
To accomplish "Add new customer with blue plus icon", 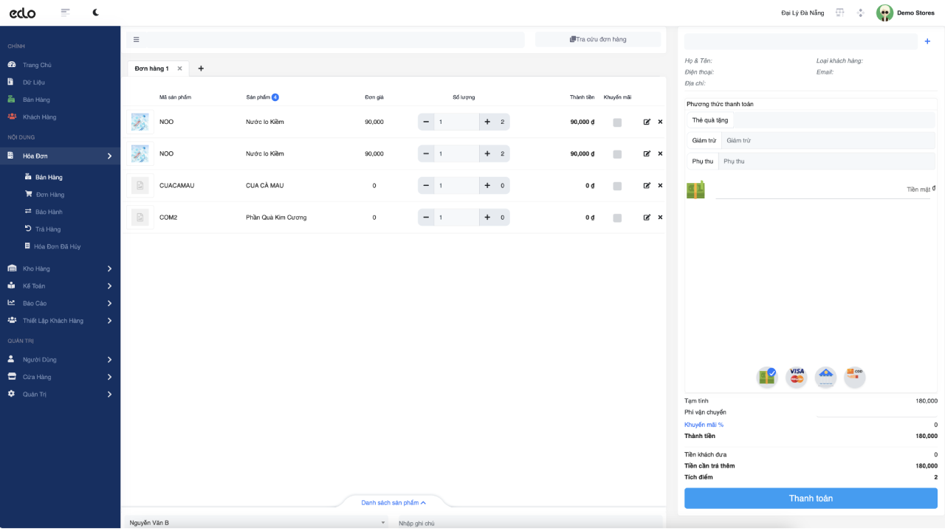I will coord(927,41).
